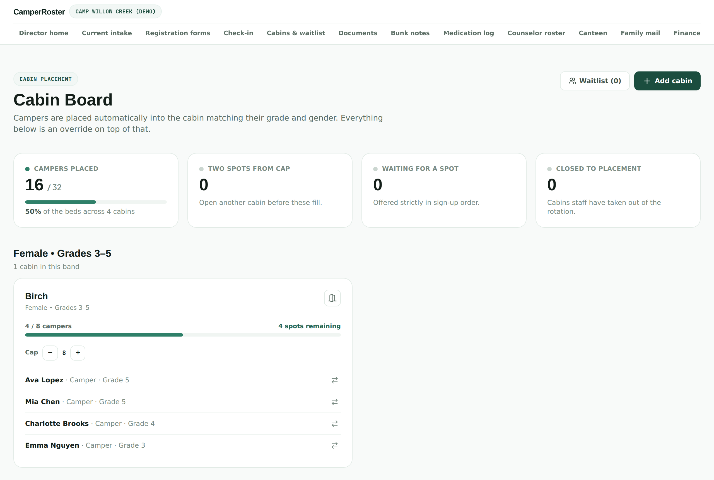Go to Director home
The width and height of the screenshot is (714, 480).
[44, 33]
